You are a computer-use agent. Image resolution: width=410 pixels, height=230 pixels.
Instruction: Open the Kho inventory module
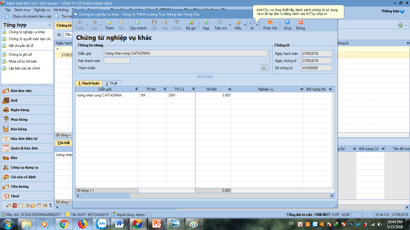coord(27,158)
